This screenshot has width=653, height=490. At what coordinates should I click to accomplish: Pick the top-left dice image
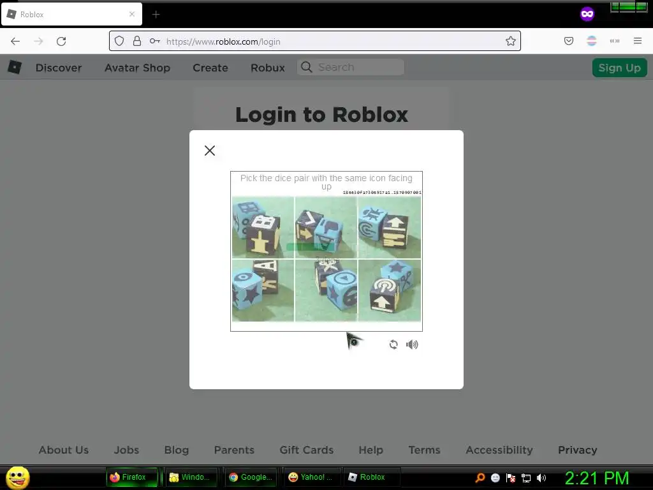click(263, 228)
